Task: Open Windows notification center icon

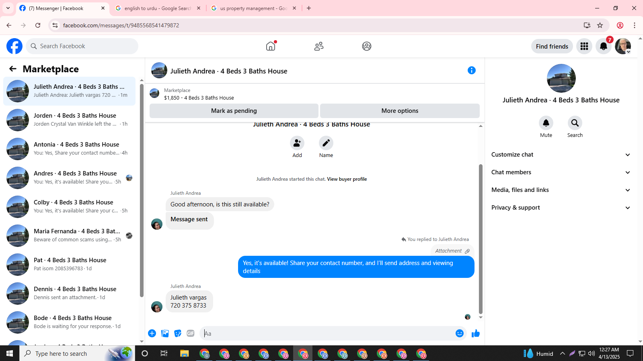Action: click(x=631, y=353)
